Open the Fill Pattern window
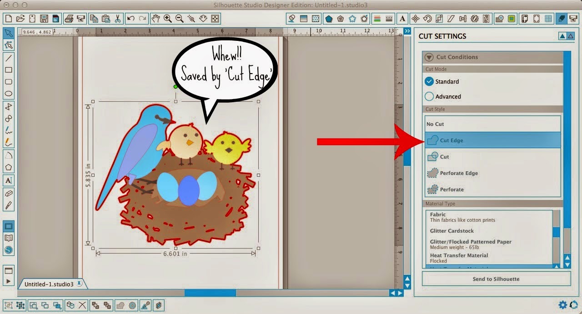 coord(315,19)
